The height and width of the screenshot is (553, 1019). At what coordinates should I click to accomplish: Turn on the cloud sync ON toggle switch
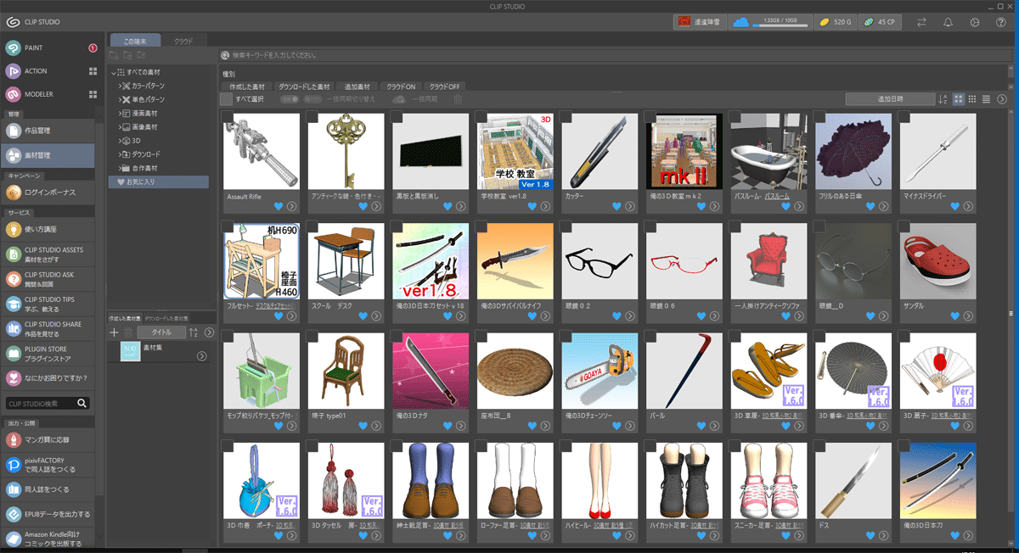(x=290, y=99)
